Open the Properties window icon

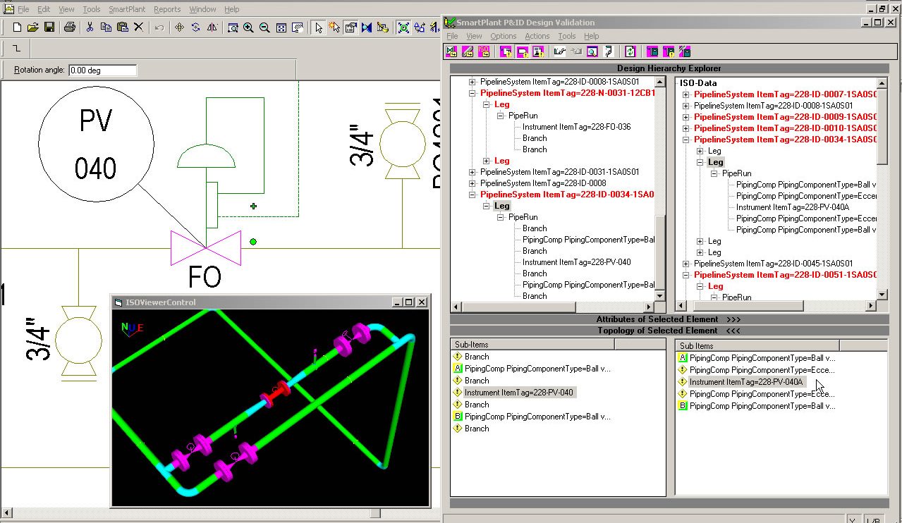pyautogui.click(x=351, y=27)
